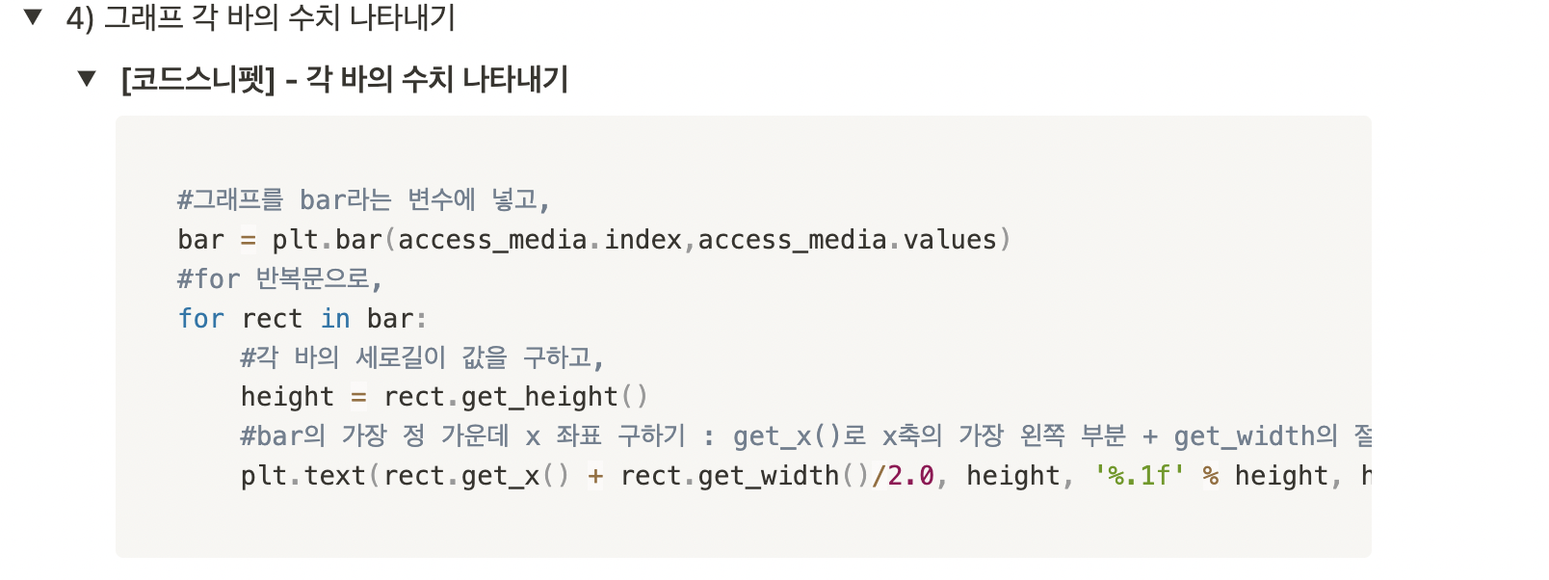This screenshot has width=1549, height=580.
Task: Click 'rect.get_height()' in the code
Action: (515, 396)
